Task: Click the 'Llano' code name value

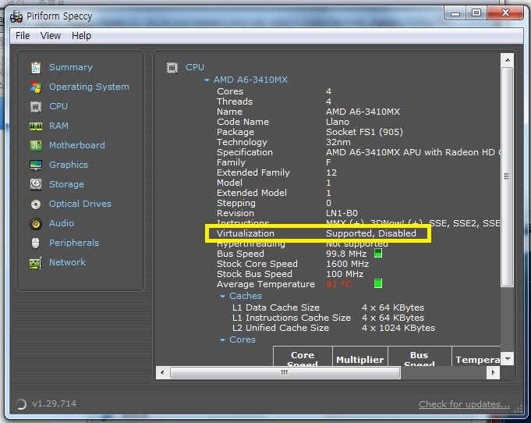Action: pos(338,122)
